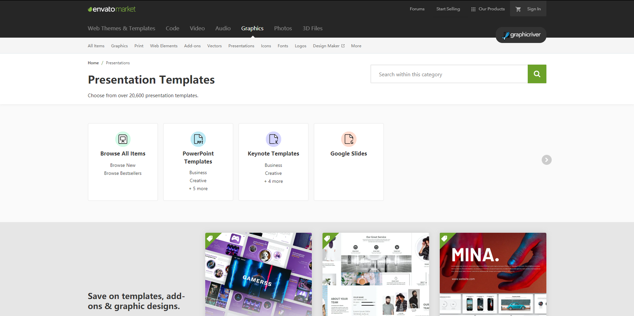Advance the category carousel with the next arrow
Viewport: 634px width, 316px height.
point(546,160)
